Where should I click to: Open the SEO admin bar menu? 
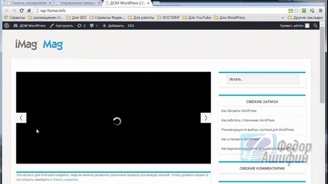(131, 26)
